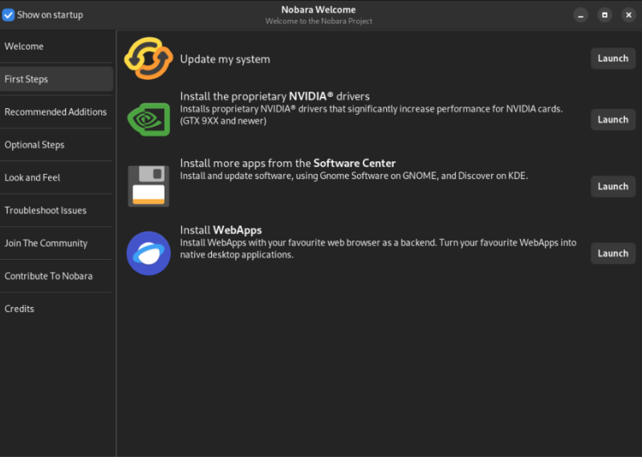Click the 'Update my system' title text
The width and height of the screenshot is (642, 457).
point(226,59)
